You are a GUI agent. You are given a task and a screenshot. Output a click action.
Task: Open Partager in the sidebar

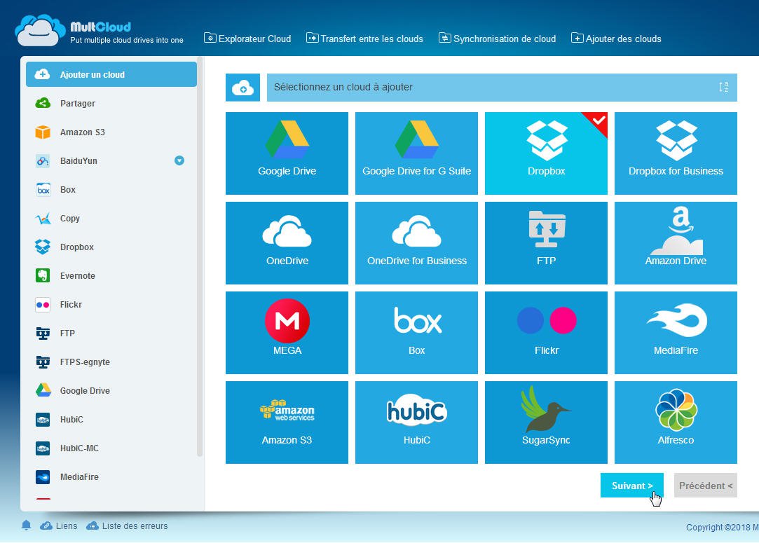pyautogui.click(x=111, y=103)
